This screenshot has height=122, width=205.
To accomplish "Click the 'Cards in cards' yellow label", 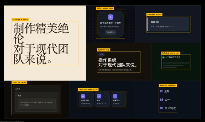I will click(19, 82).
